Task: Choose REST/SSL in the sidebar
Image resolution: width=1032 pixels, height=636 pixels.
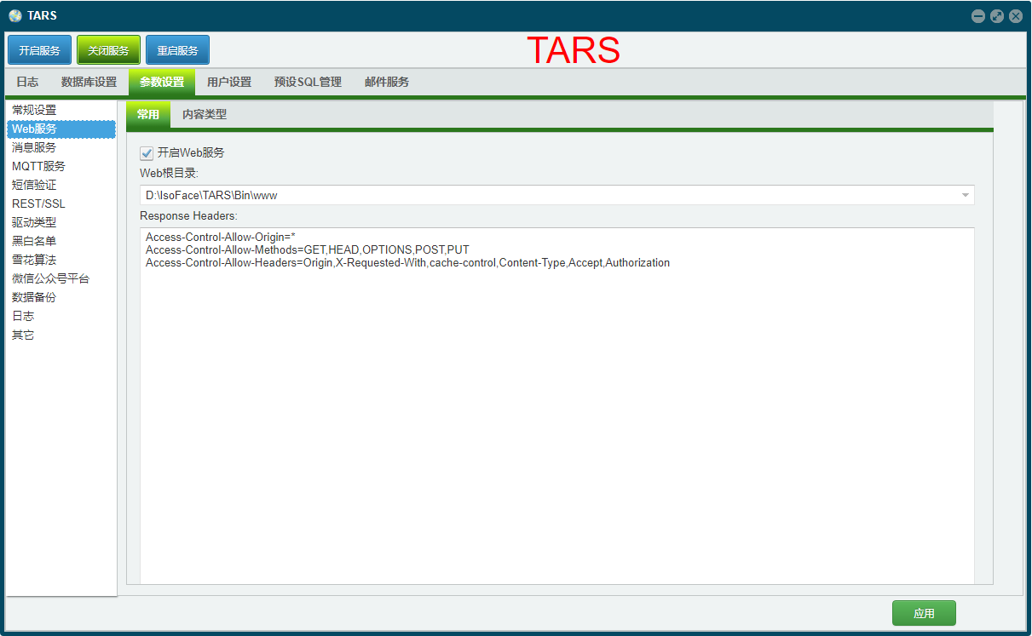Action: click(x=61, y=204)
